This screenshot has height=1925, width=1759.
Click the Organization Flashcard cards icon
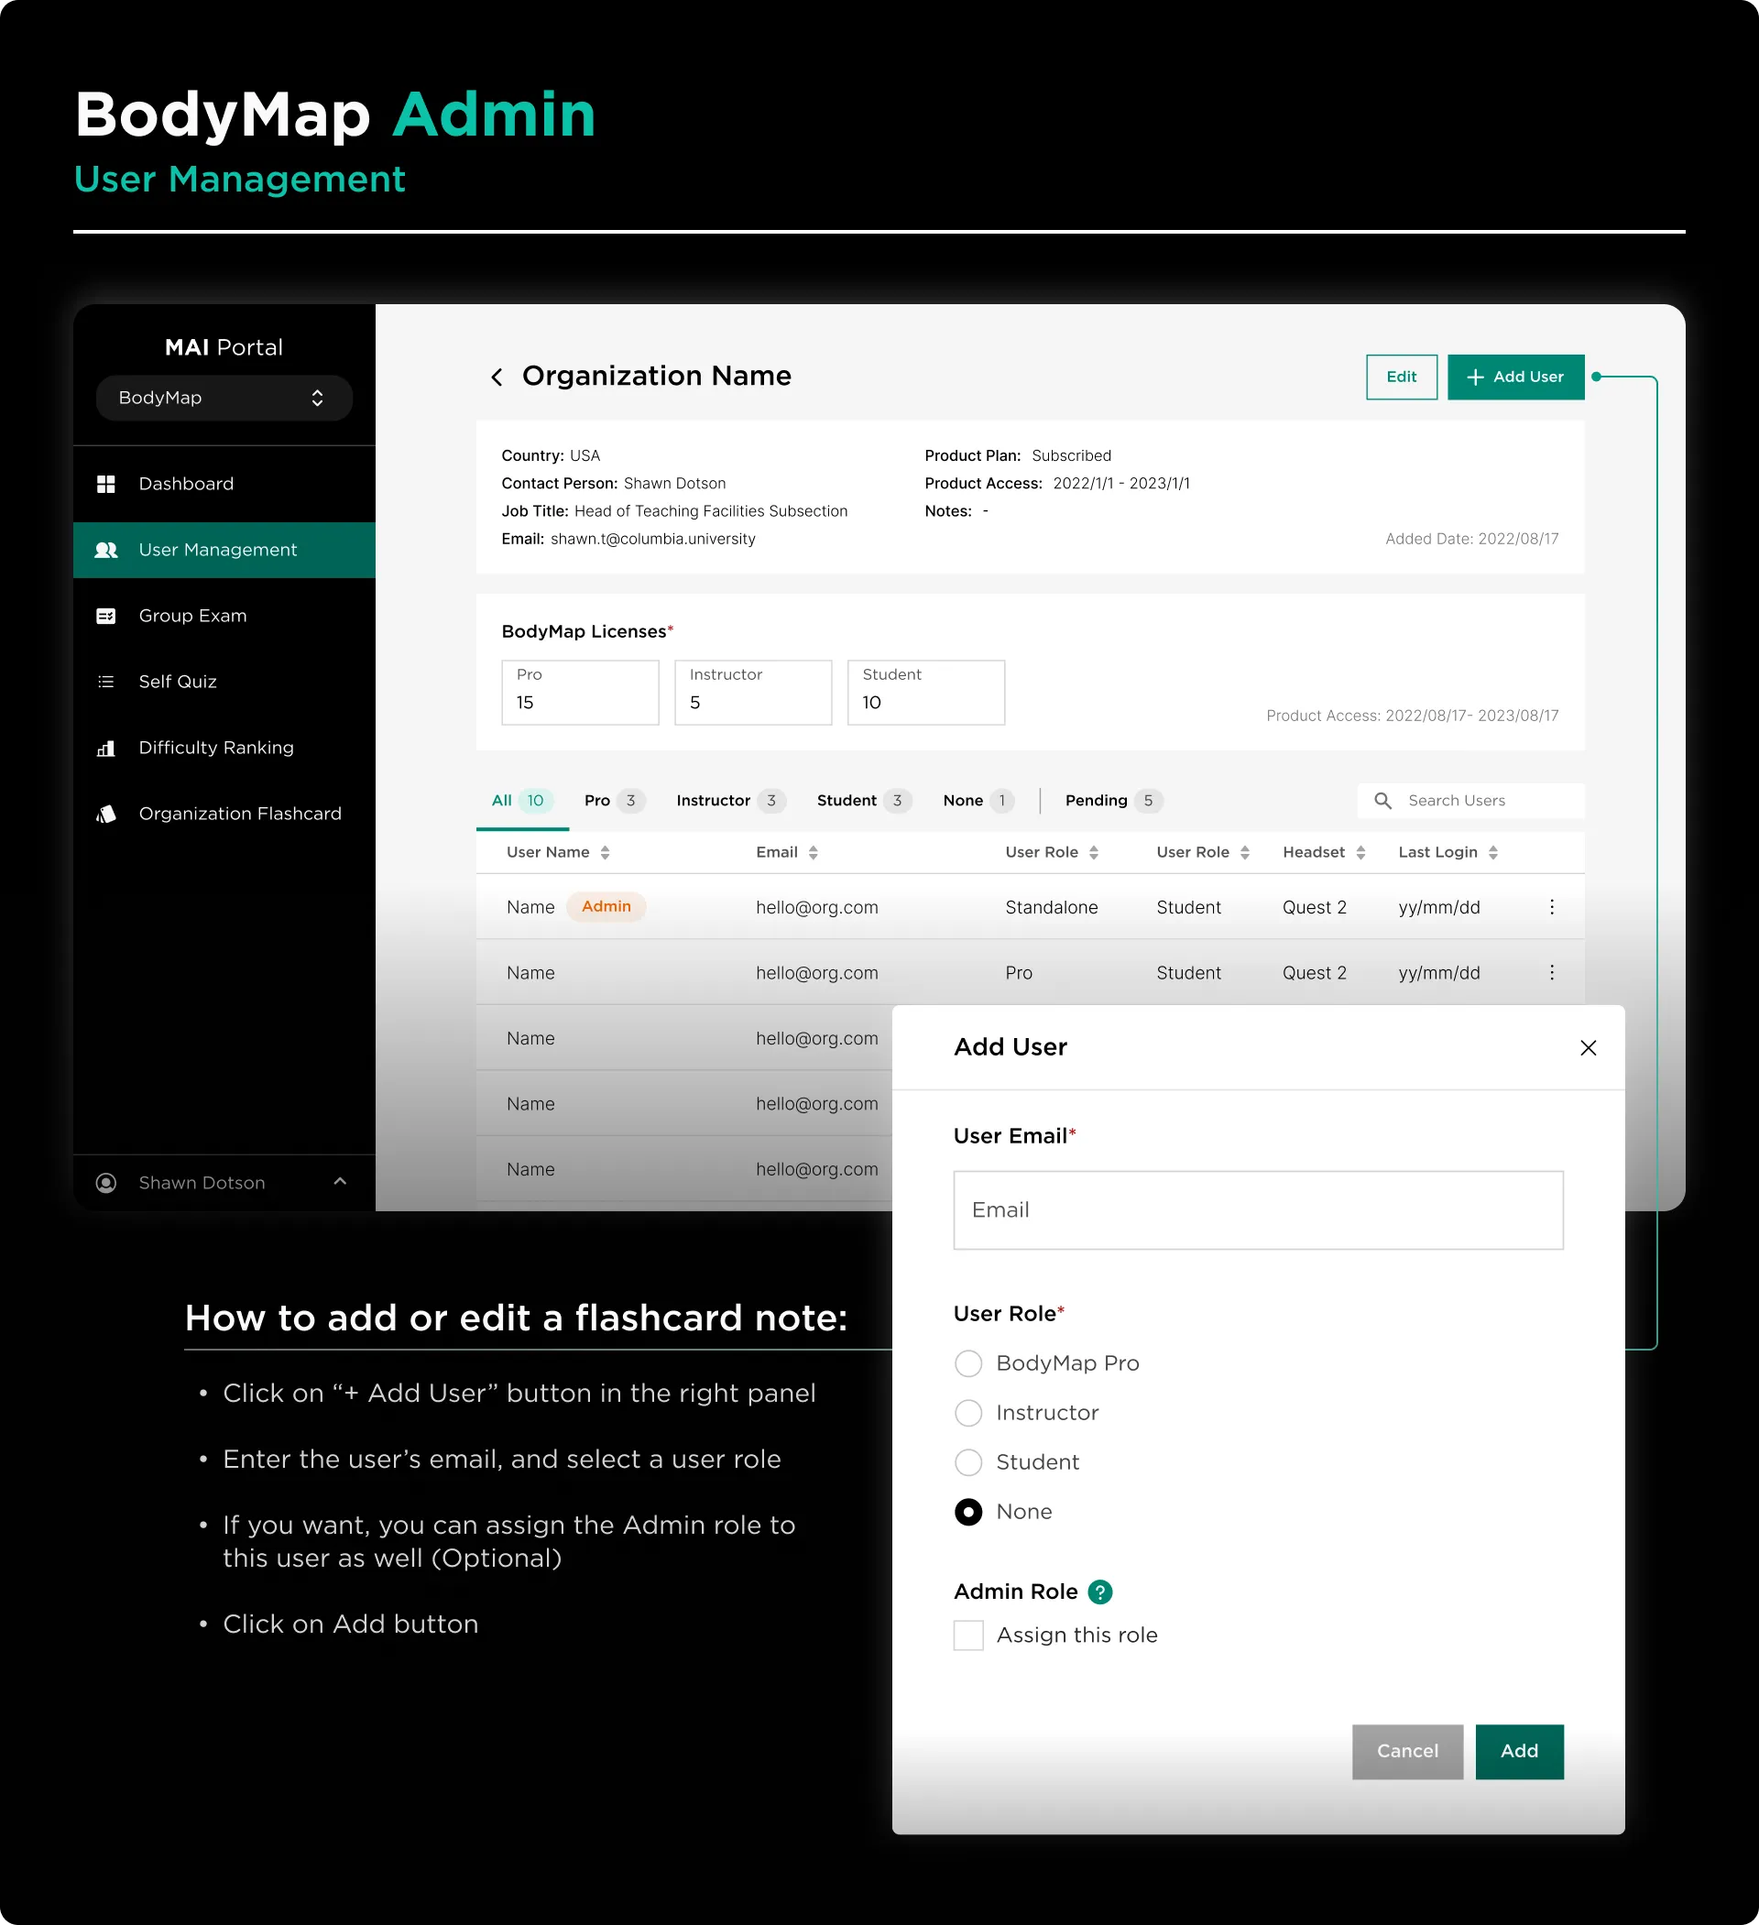[106, 814]
